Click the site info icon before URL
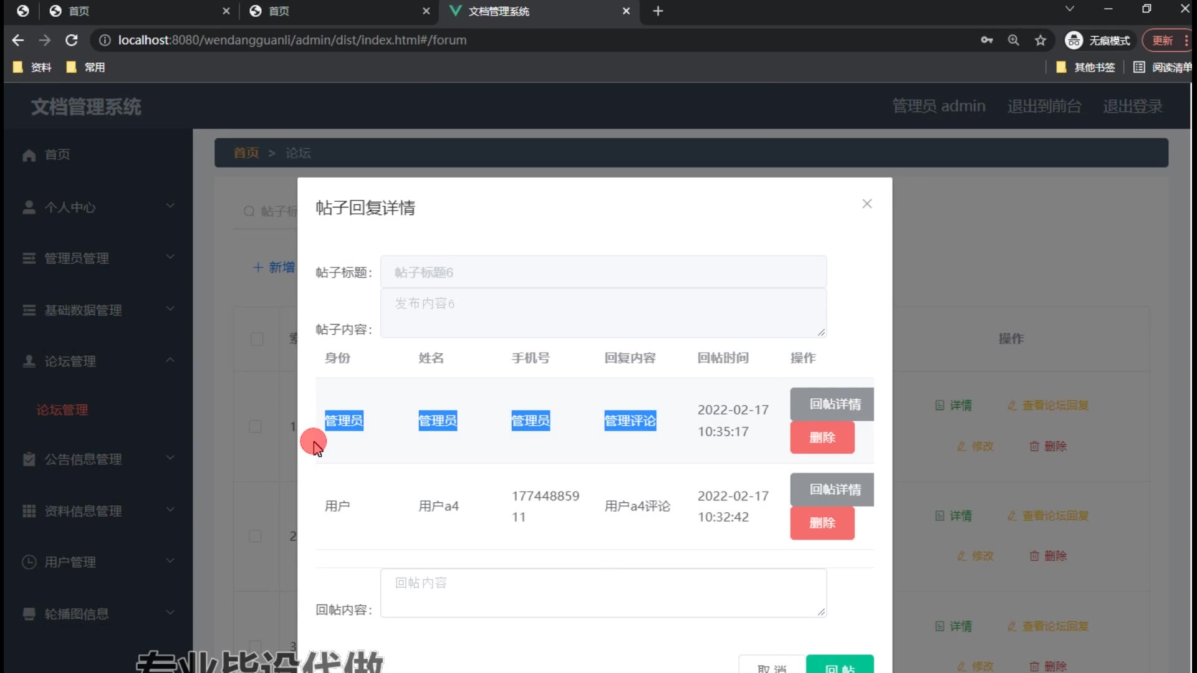Image resolution: width=1197 pixels, height=673 pixels. [x=105, y=41]
